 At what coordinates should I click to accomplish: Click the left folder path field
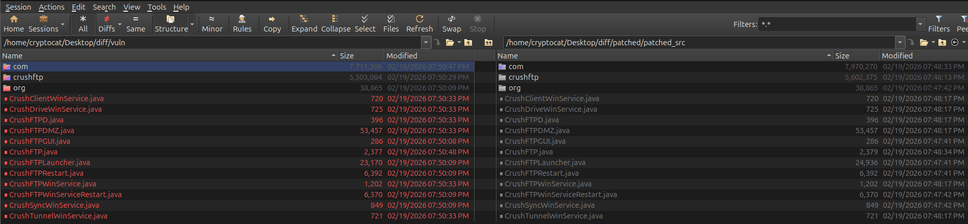(x=212, y=43)
